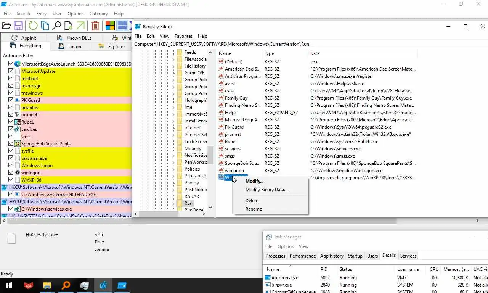
Task: Open the Favorites menu in Registry Editor
Action: click(183, 36)
